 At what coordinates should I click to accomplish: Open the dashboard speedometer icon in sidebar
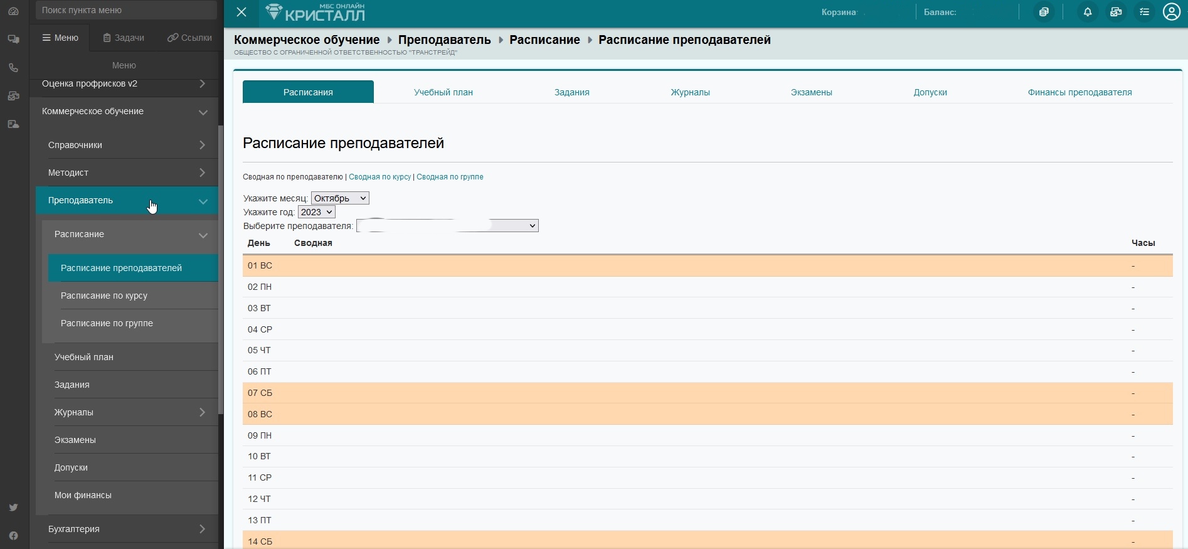[13, 11]
